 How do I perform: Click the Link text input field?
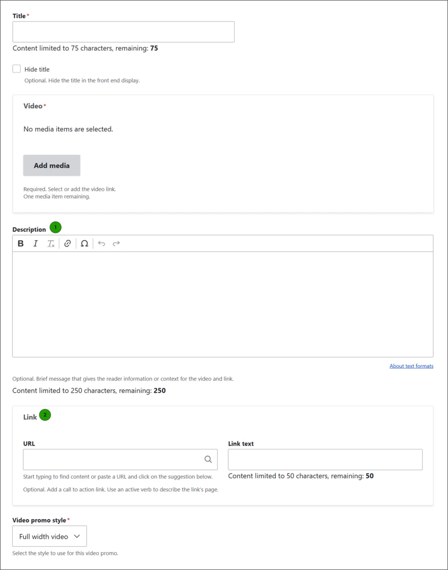pyautogui.click(x=325, y=459)
